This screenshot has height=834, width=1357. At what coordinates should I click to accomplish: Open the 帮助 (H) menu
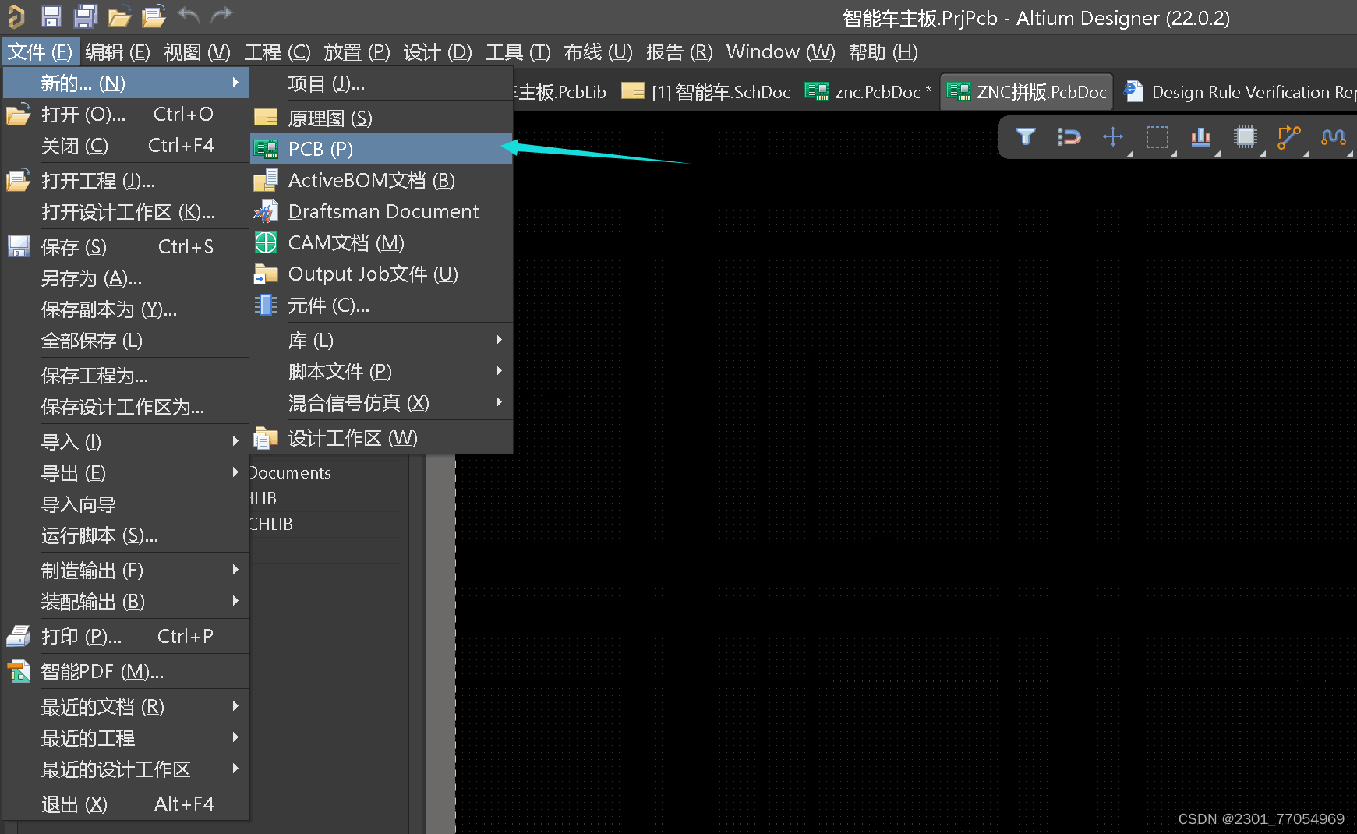pyautogui.click(x=883, y=52)
